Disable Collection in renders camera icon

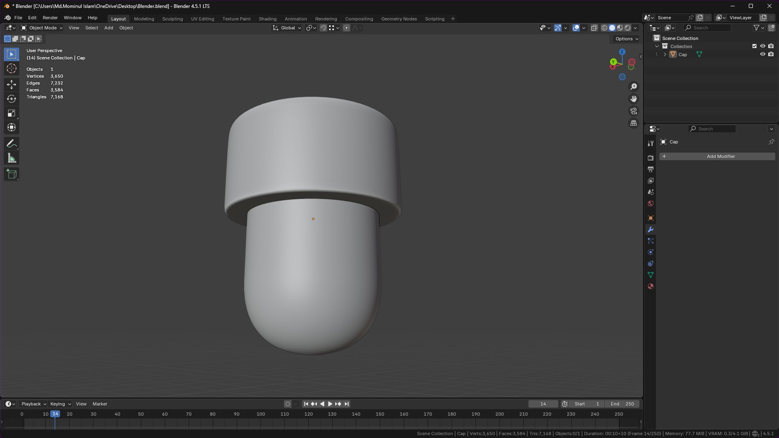point(771,46)
